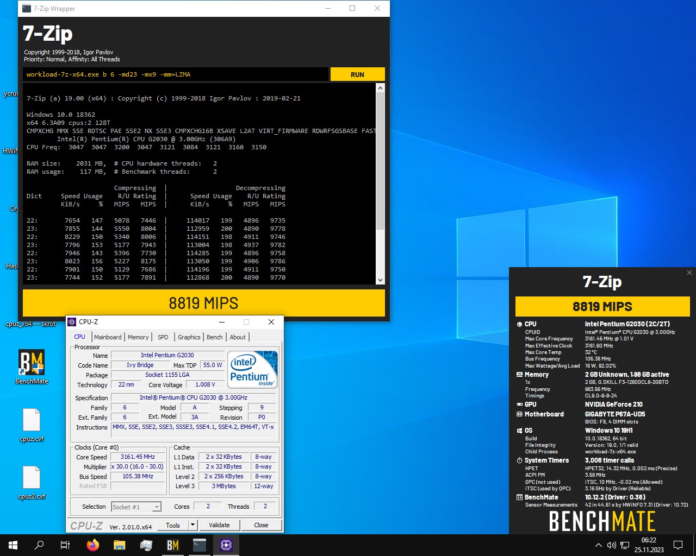Viewport: 696px width, 556px height.
Task: Click the 7-Zip output scroll down arrow
Action: pyautogui.click(x=380, y=280)
